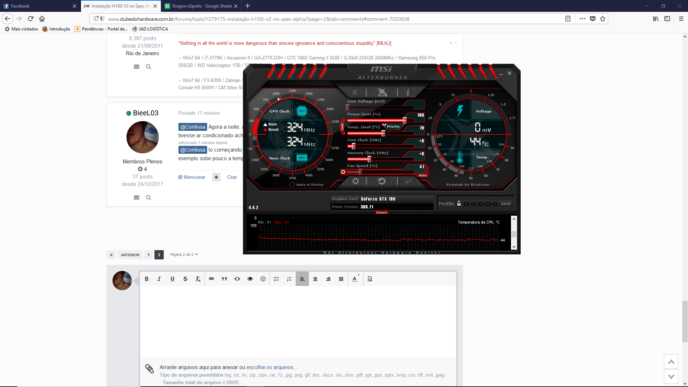Open emoji picker in editor
The height and width of the screenshot is (387, 688).
[x=263, y=279]
